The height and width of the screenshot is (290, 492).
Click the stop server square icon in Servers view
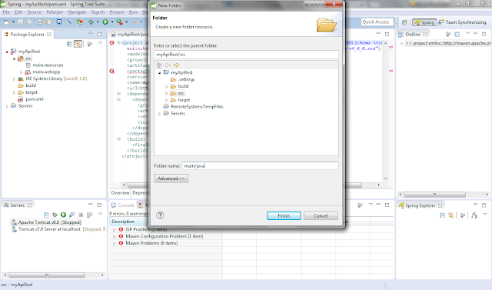(x=81, y=215)
